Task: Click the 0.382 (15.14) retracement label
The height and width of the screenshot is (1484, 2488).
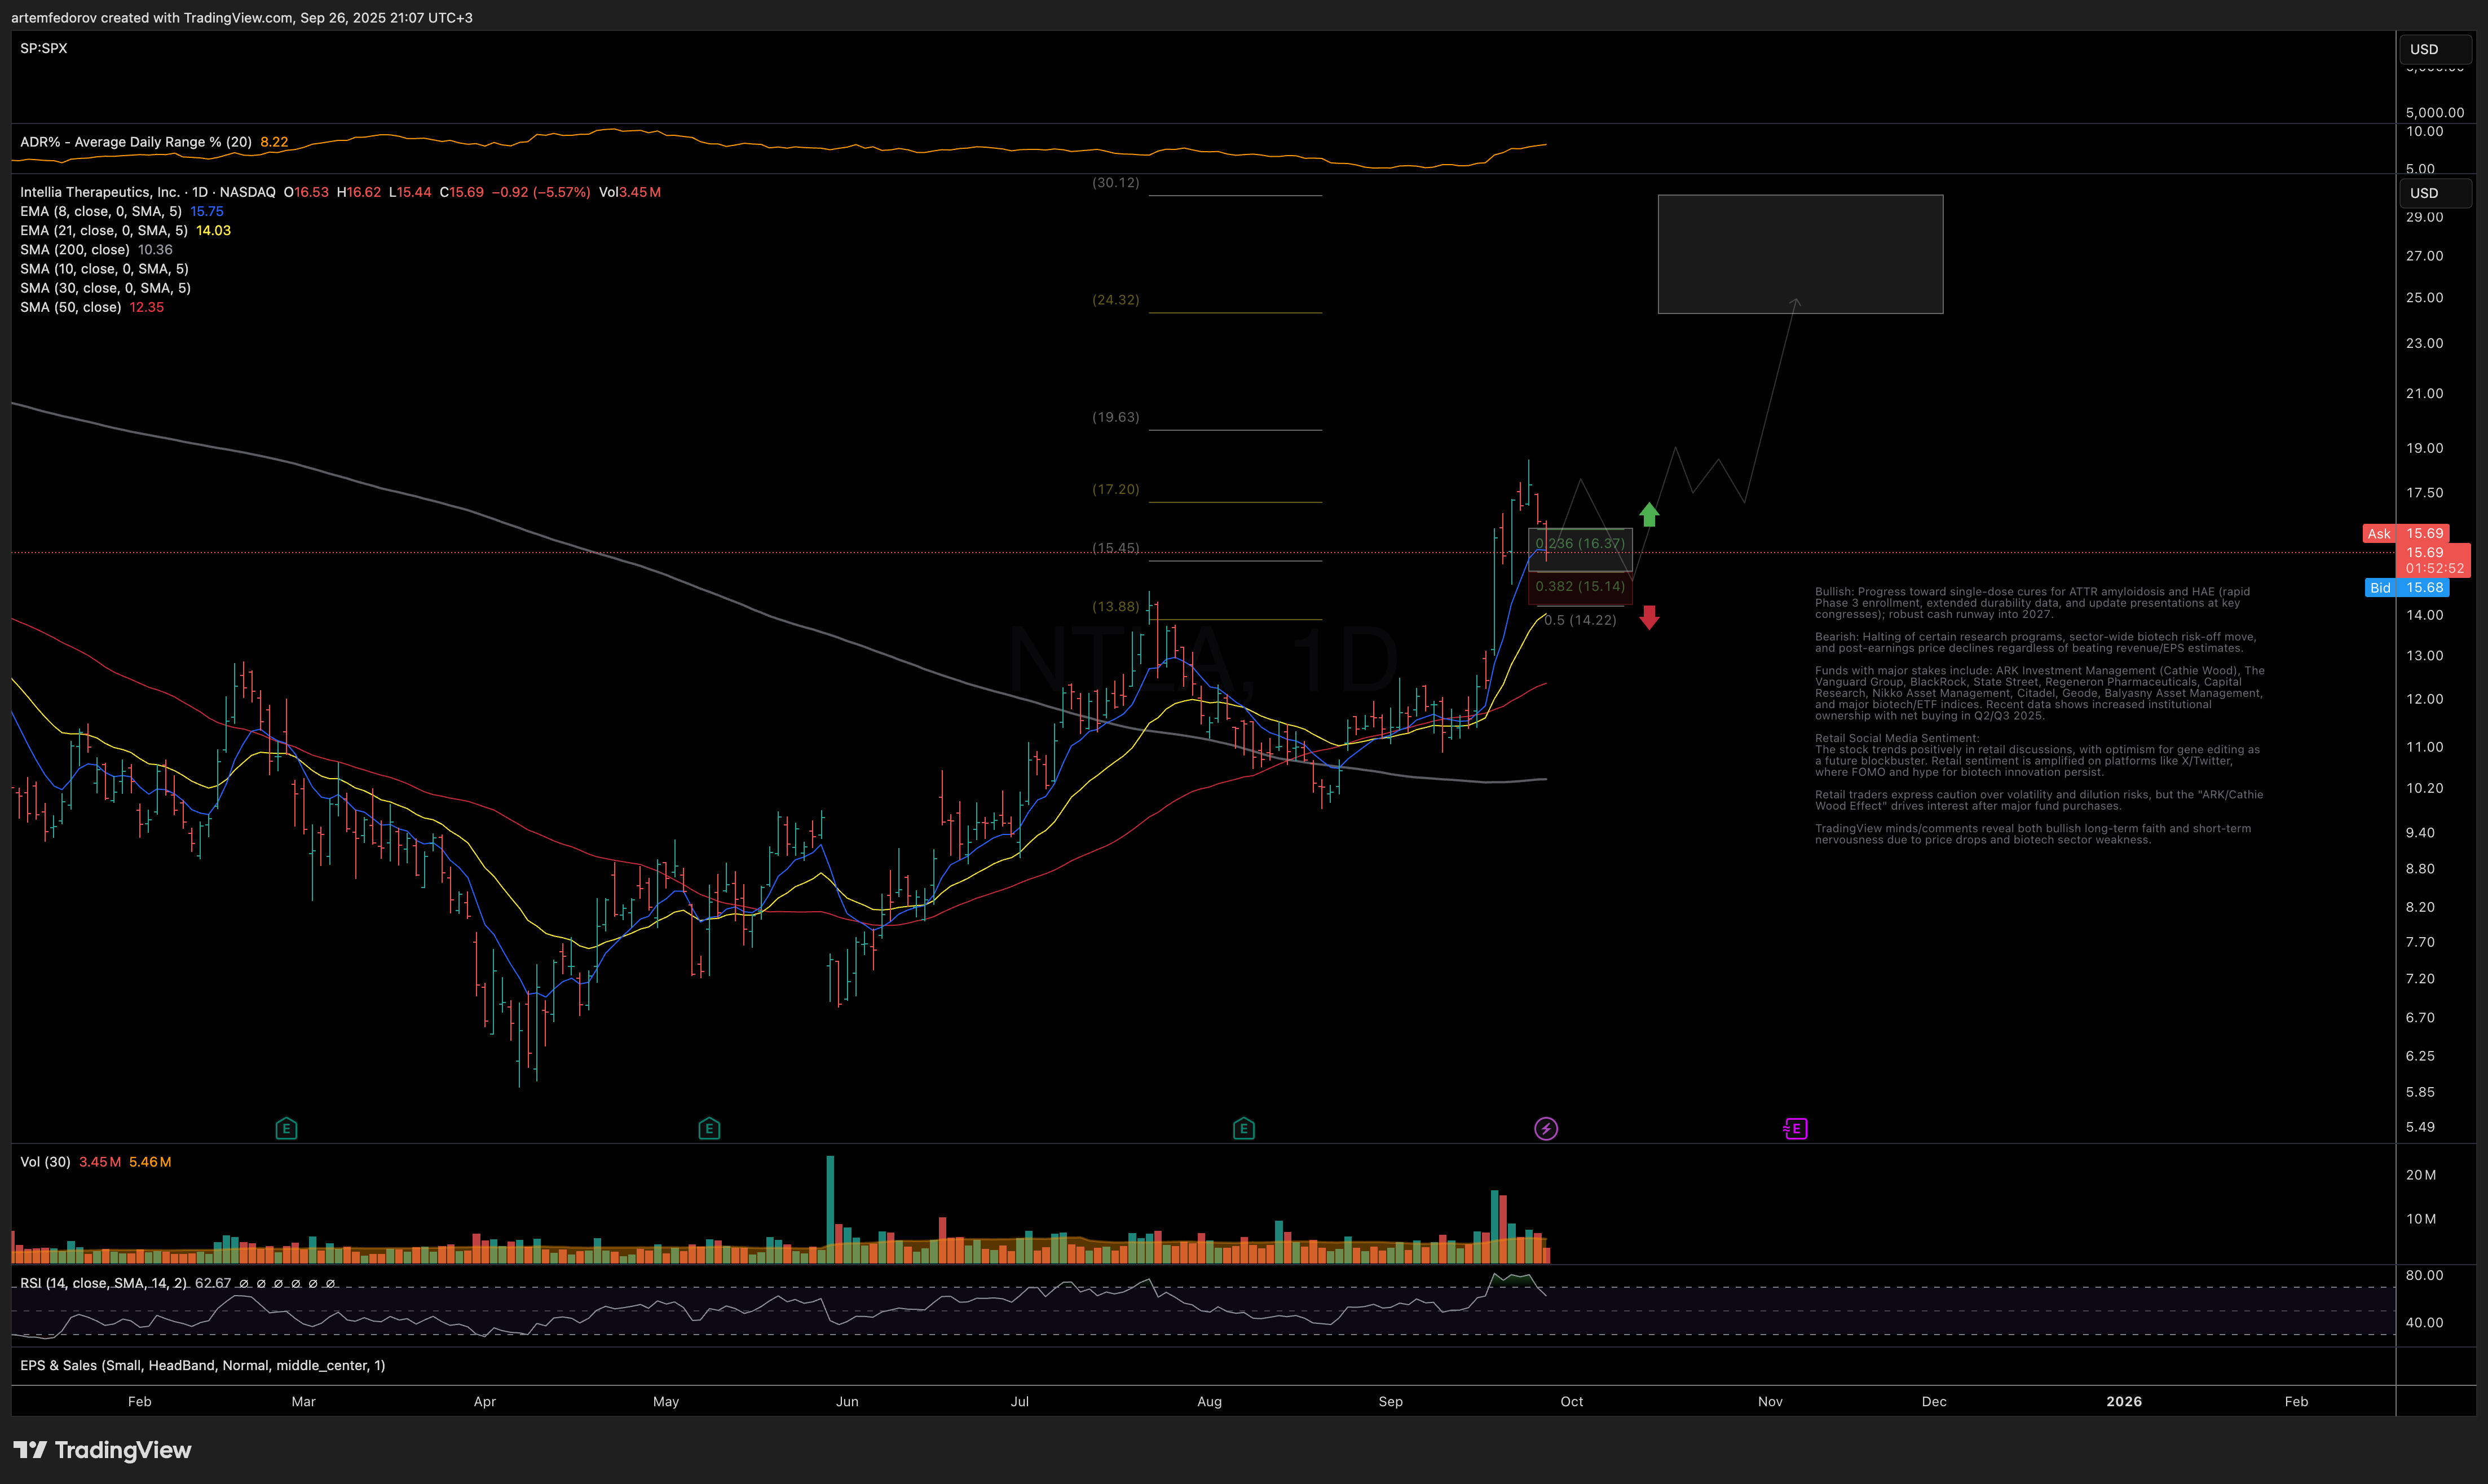Action: (x=1580, y=586)
